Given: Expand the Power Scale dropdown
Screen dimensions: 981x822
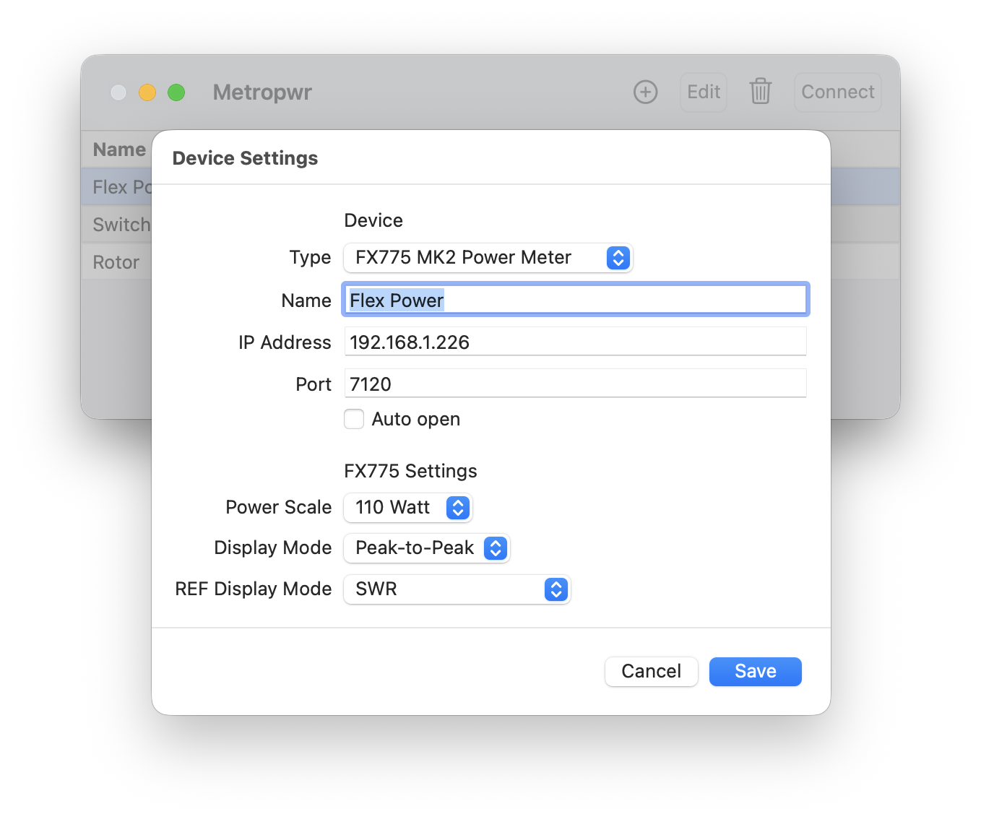Looking at the screenshot, I should click(407, 508).
